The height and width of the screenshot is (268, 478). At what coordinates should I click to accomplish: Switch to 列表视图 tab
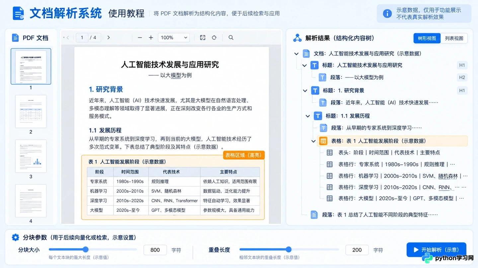tap(454, 38)
